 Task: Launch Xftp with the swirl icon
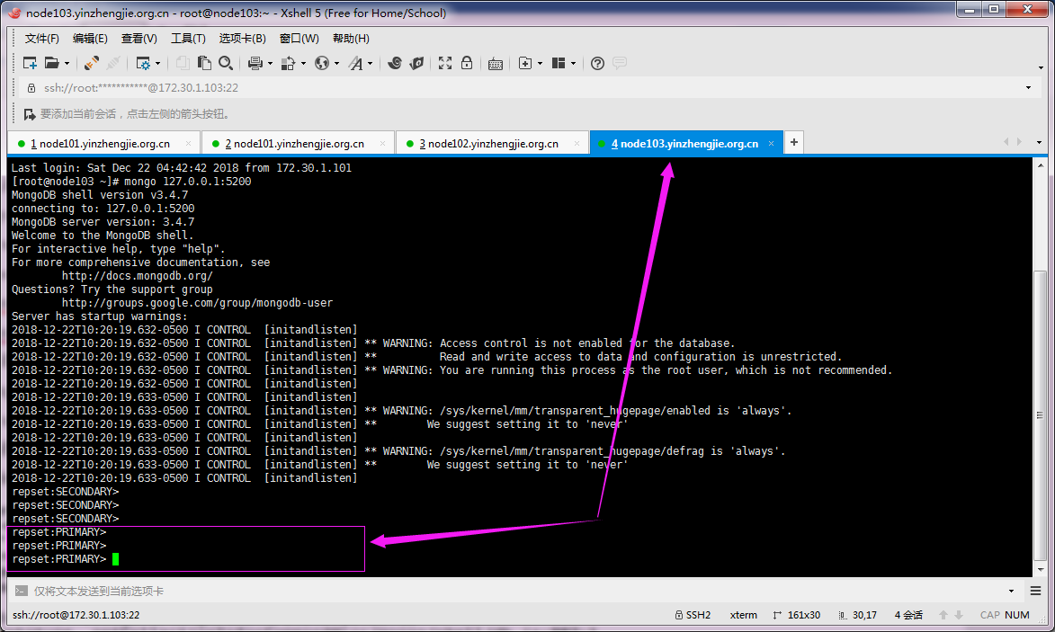[x=395, y=63]
